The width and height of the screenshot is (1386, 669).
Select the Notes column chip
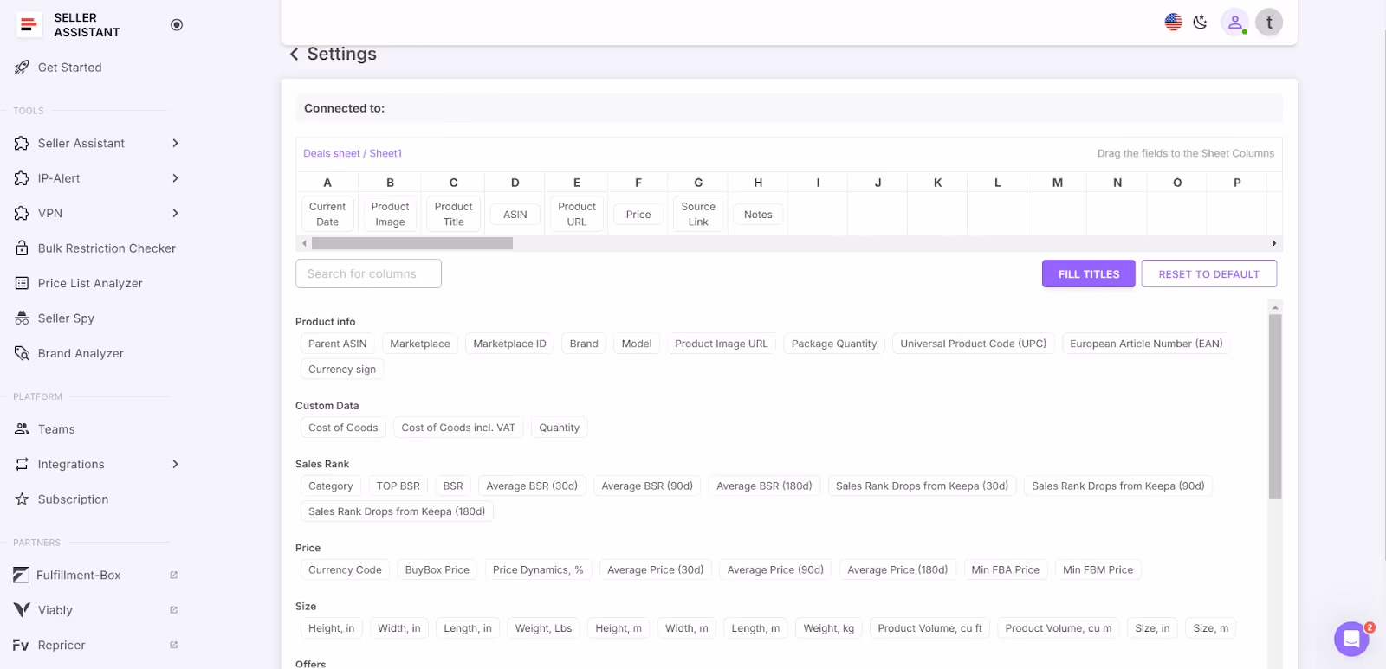tap(758, 215)
